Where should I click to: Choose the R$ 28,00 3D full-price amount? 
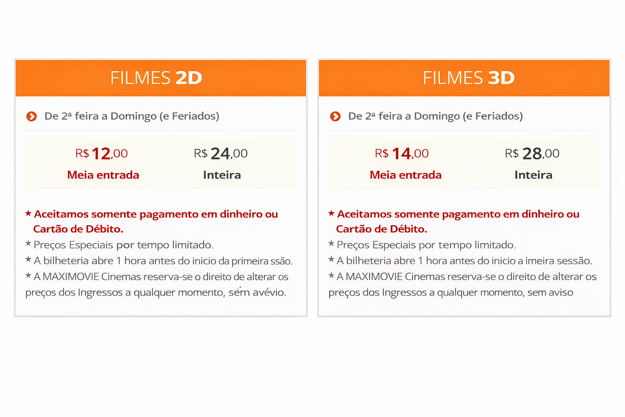click(532, 154)
